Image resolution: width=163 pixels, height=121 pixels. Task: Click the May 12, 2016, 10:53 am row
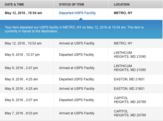pyautogui.click(x=81, y=43)
